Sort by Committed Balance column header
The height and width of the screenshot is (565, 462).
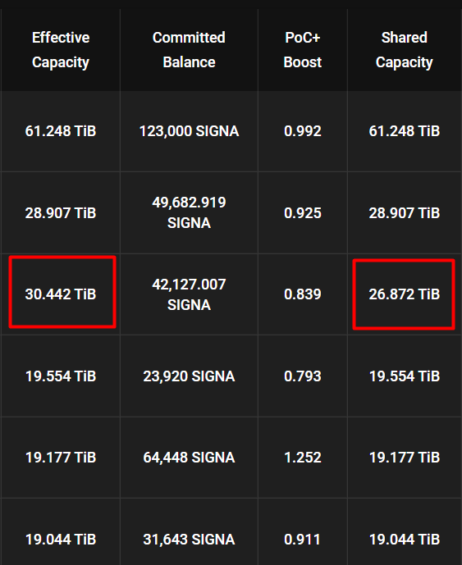189,50
